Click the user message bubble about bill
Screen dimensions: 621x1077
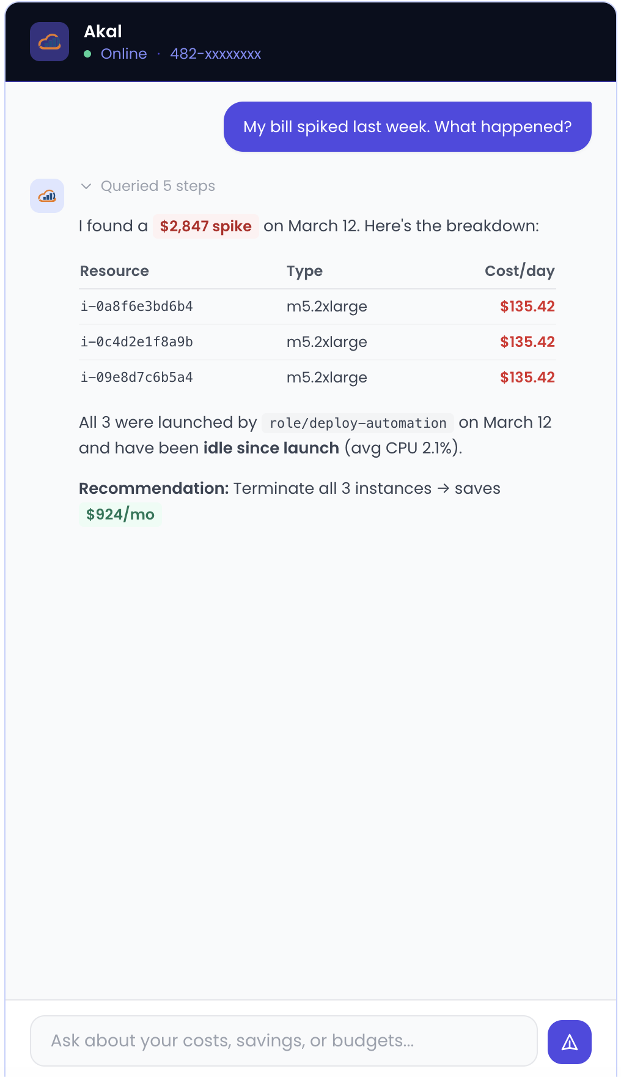point(407,127)
